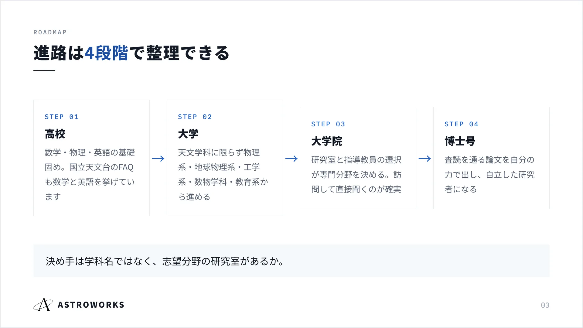Click the paragraph starting with 数学・物理・英語の基礎
Image resolution: width=583 pixels, height=328 pixels.
click(90, 175)
